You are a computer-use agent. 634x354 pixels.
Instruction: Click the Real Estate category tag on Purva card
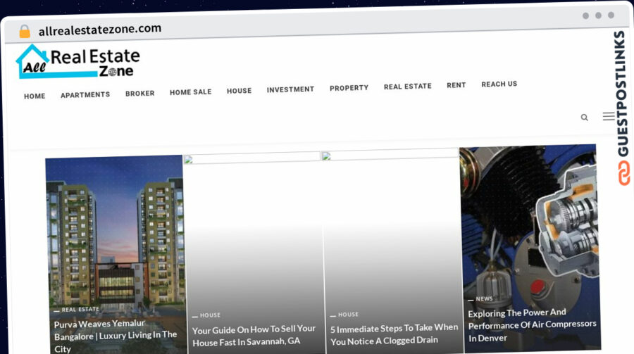coord(80,310)
